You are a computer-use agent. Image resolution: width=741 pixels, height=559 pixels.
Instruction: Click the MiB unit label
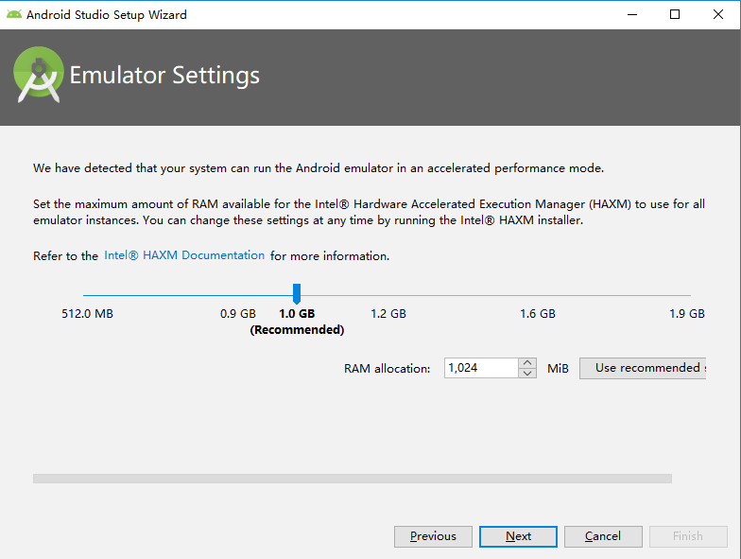pyautogui.click(x=558, y=369)
